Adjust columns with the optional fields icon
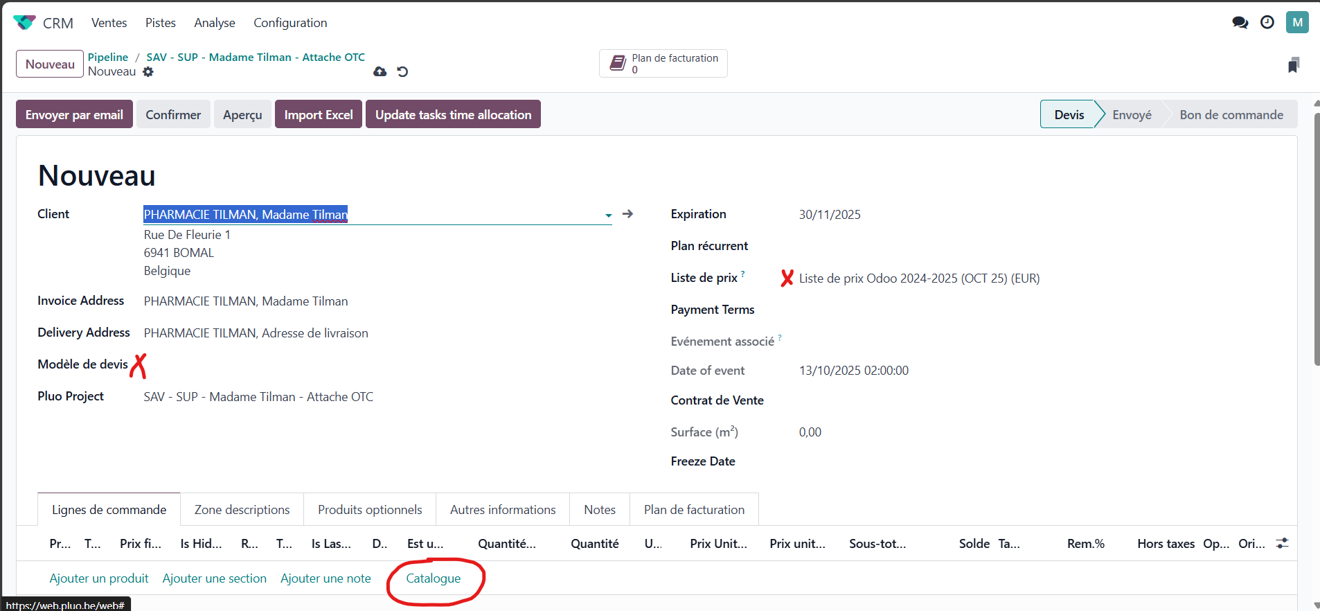The image size is (1320, 611). (x=1282, y=544)
